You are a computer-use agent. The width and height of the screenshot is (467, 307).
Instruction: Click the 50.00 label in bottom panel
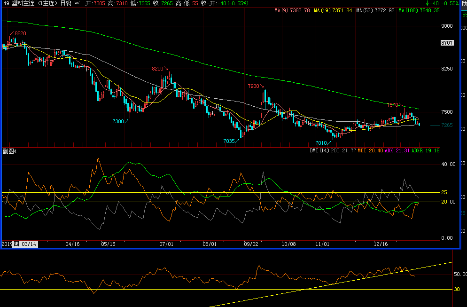(x=460, y=274)
